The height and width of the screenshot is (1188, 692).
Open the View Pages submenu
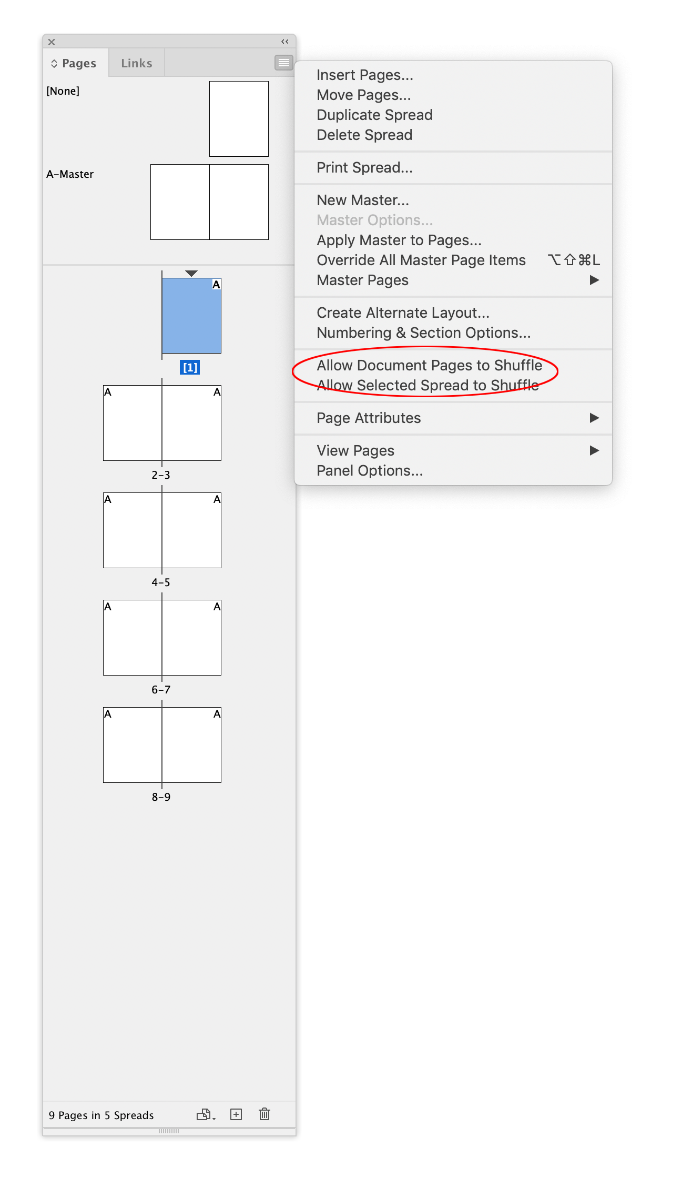point(355,450)
